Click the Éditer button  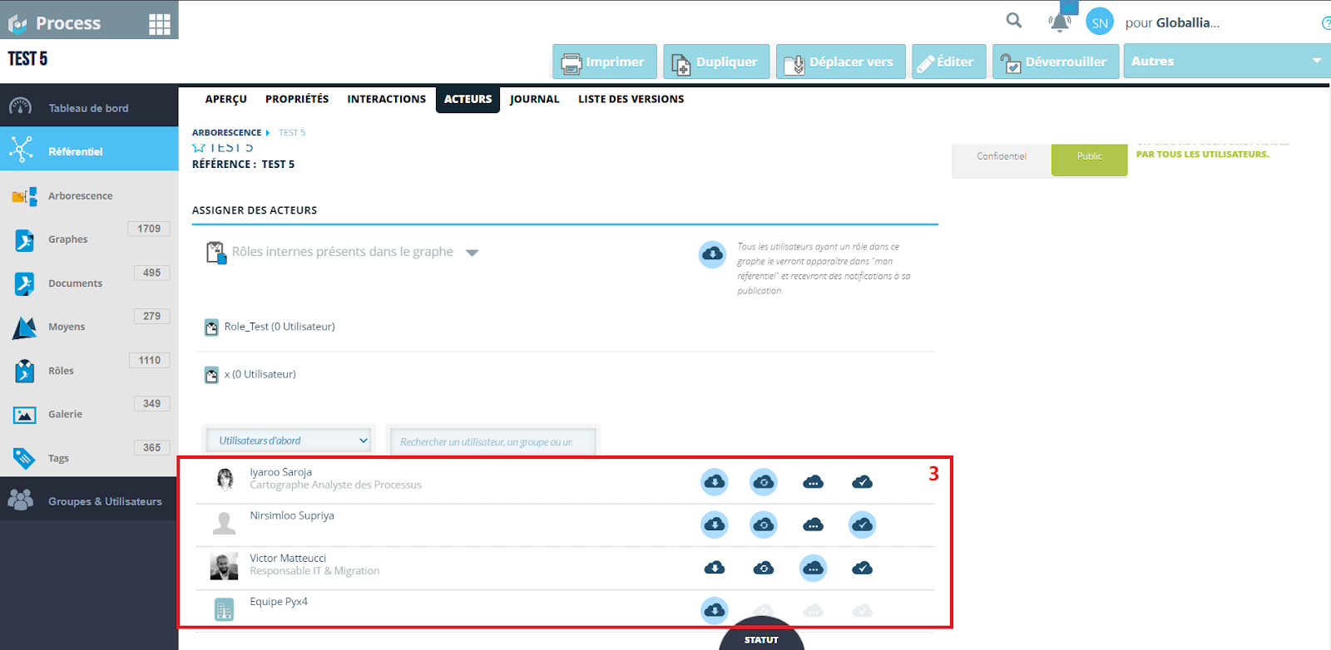click(949, 62)
